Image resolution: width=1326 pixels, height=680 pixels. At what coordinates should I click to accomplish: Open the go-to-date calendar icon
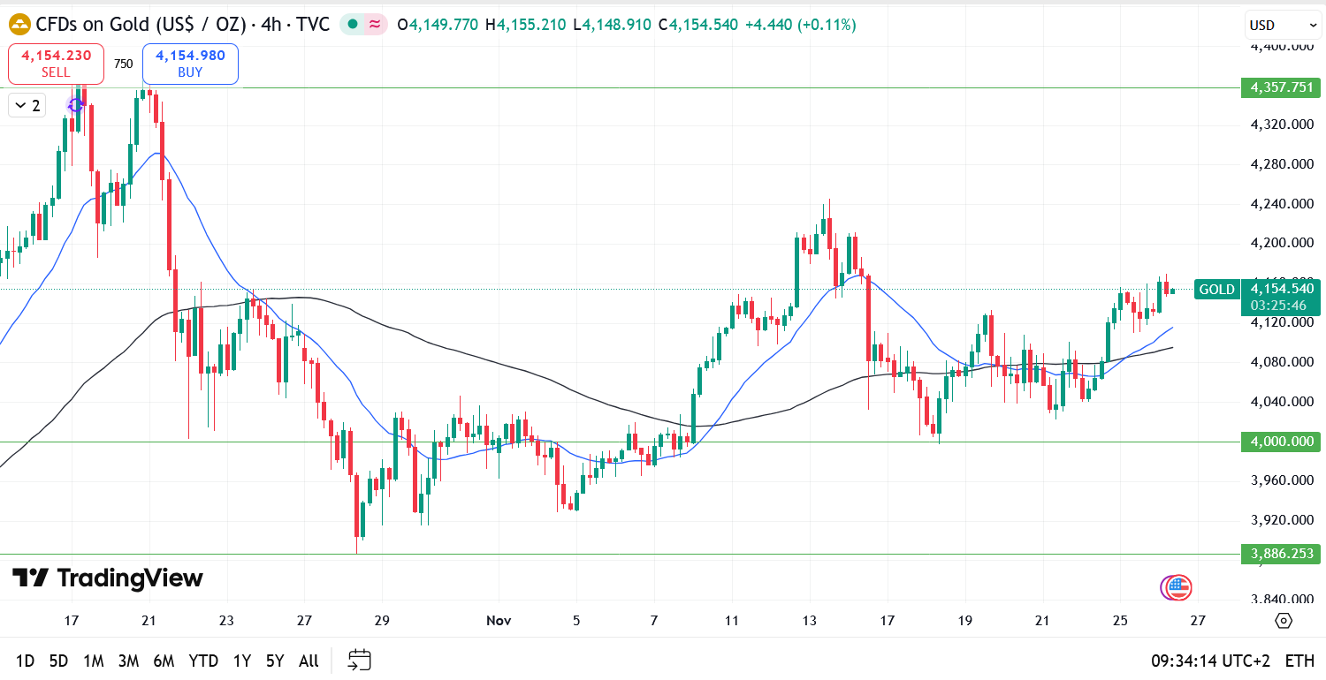click(359, 660)
